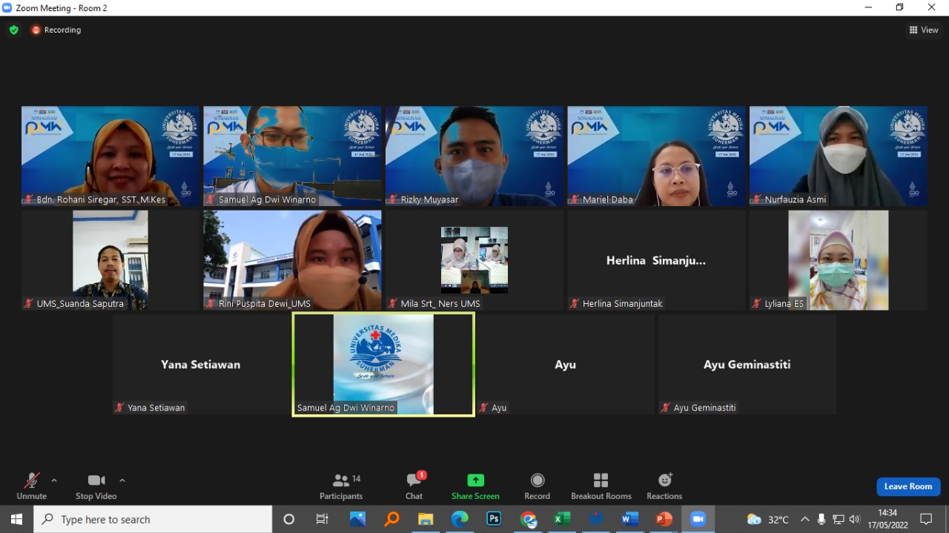Click the Recording indicator label
Screen dimensions: 949x533
(x=62, y=30)
